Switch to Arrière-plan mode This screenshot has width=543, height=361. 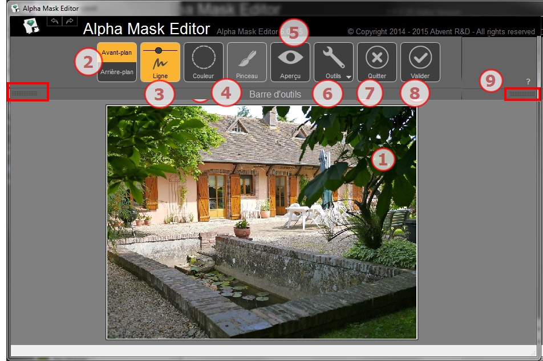pyautogui.click(x=117, y=72)
